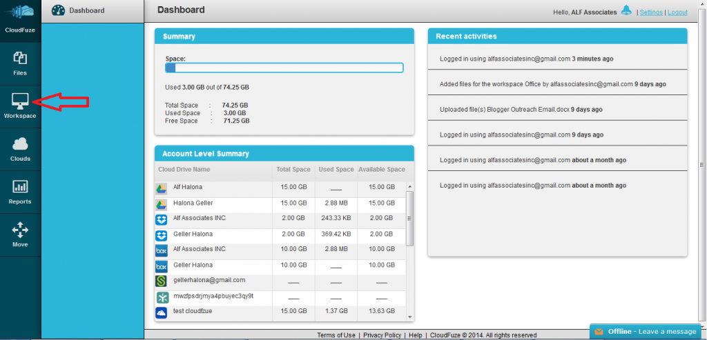This screenshot has height=340, width=707.
Task: Click the 13.63 GB available space cell
Action: [381, 311]
